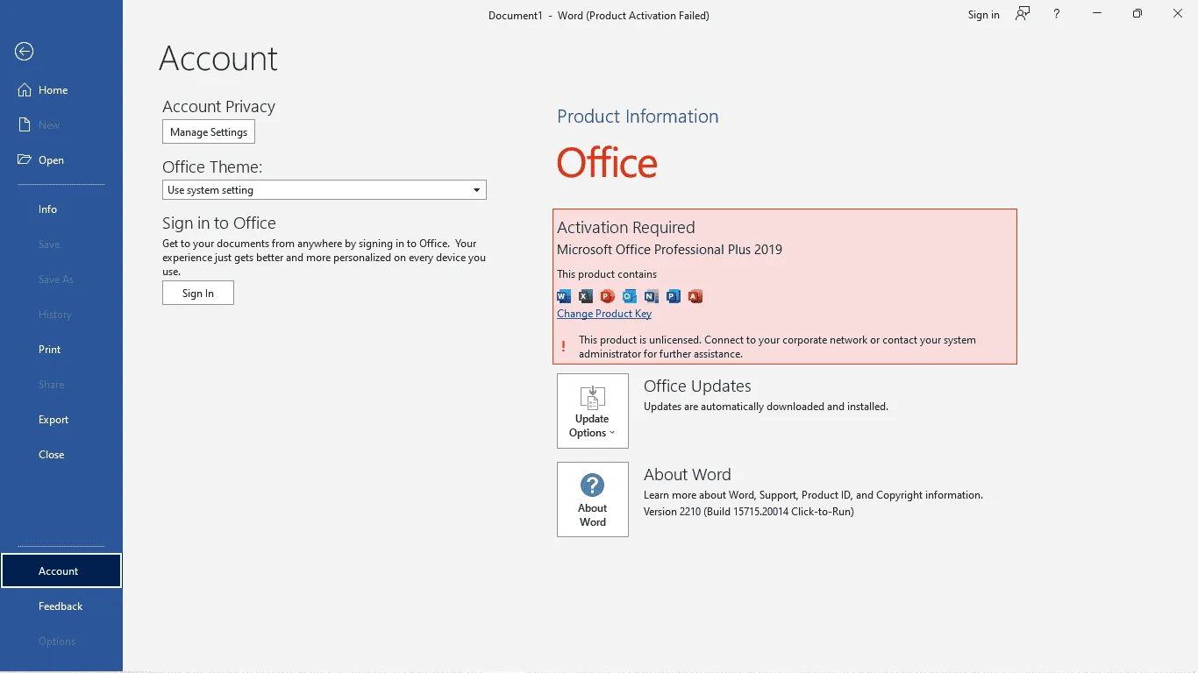Image resolution: width=1198 pixels, height=673 pixels.
Task: Open Feedback from the sidebar
Action: [61, 606]
